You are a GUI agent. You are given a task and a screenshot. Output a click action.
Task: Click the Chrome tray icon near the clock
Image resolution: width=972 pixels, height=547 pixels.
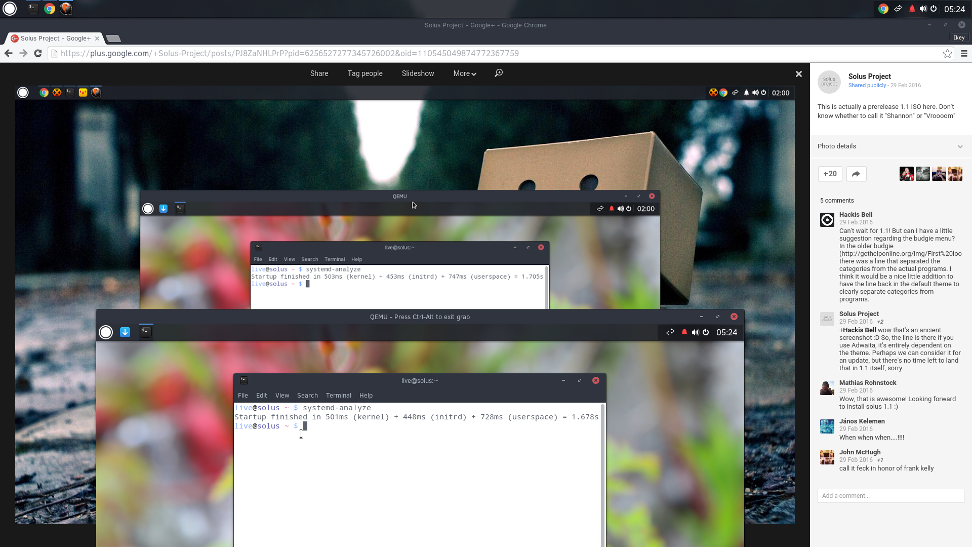point(883,9)
